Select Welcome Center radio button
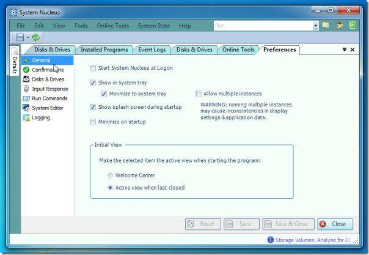This screenshot has width=369, height=255. (110, 176)
